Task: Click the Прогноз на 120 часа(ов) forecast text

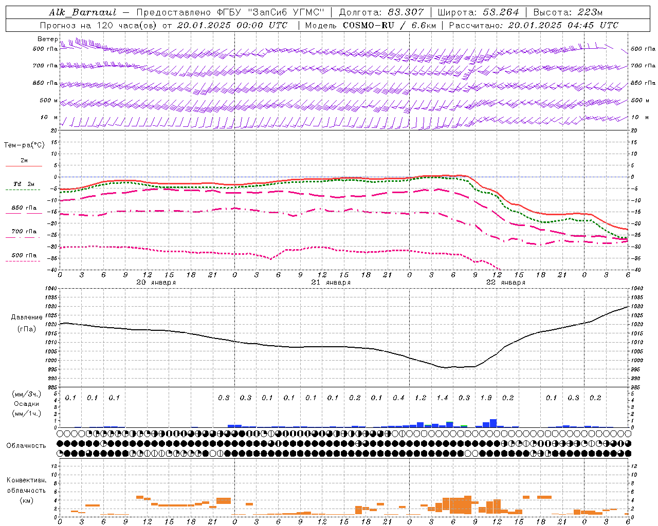Action: pos(98,25)
